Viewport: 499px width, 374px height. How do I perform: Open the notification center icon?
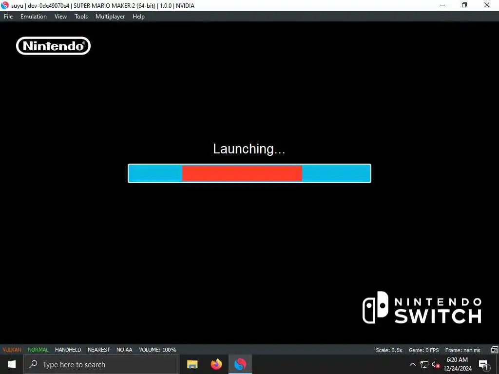pyautogui.click(x=483, y=364)
